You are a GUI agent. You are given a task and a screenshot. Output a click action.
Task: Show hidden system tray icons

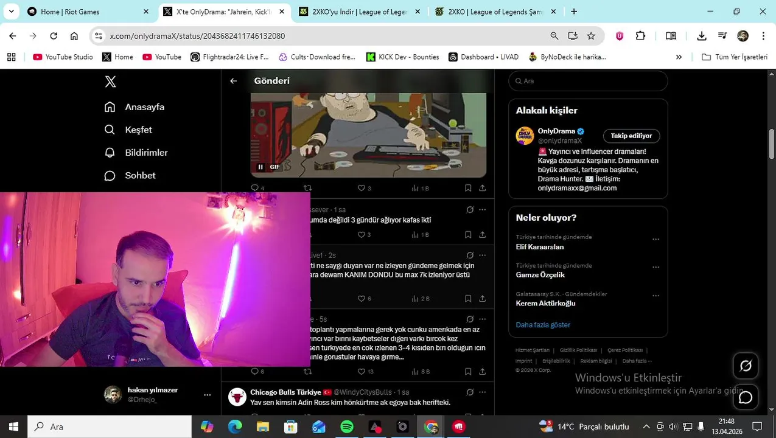tap(646, 427)
